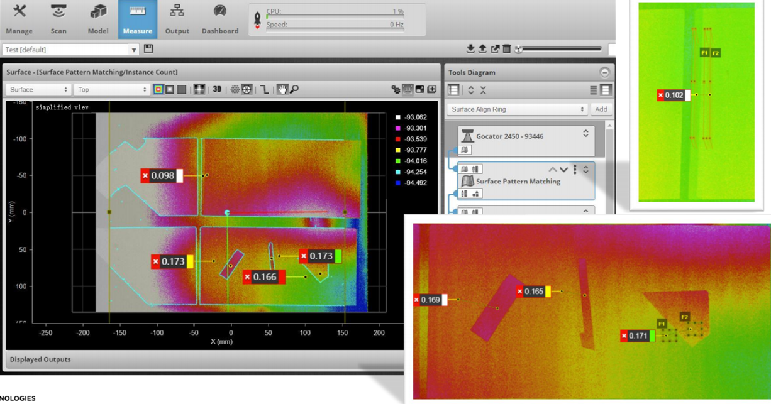Open the Manage page

pyautogui.click(x=19, y=19)
